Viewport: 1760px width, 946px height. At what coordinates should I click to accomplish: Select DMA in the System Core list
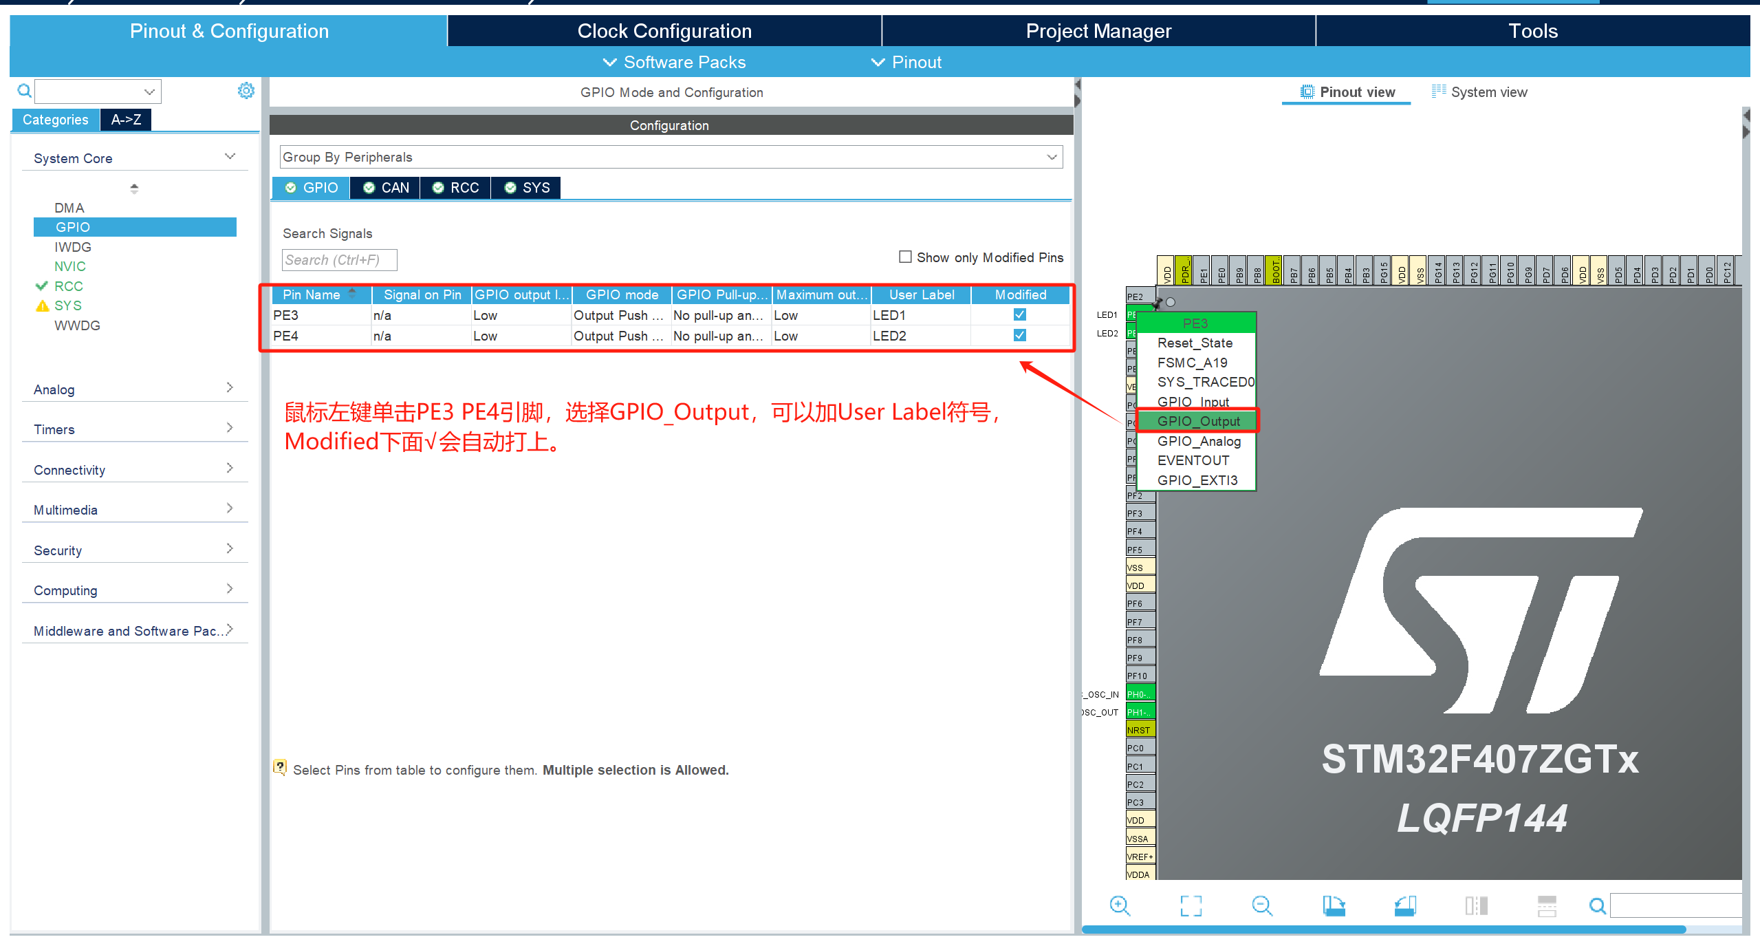69,208
